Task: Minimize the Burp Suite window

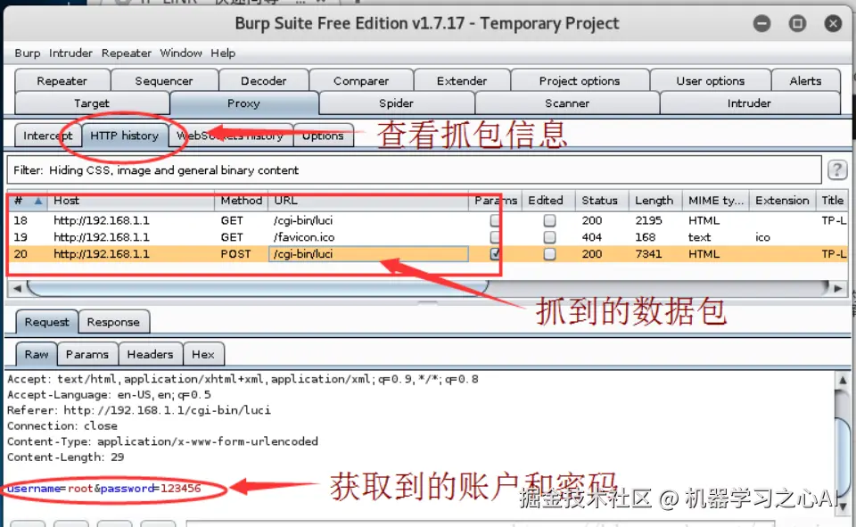Action: tap(761, 23)
